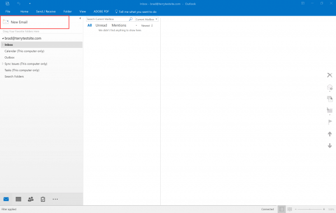The image size is (336, 213).
Task: Switch to Mail with the envelope icon
Action: pos(6,199)
